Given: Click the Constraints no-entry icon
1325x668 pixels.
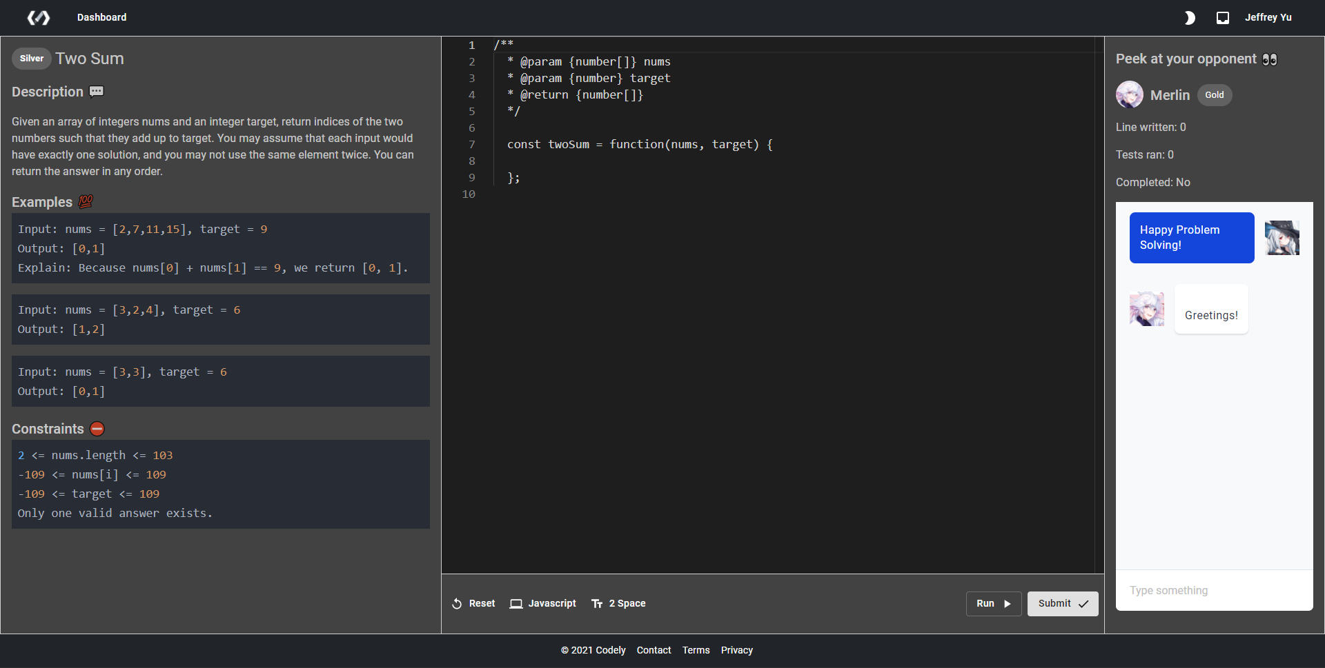Looking at the screenshot, I should coord(97,429).
